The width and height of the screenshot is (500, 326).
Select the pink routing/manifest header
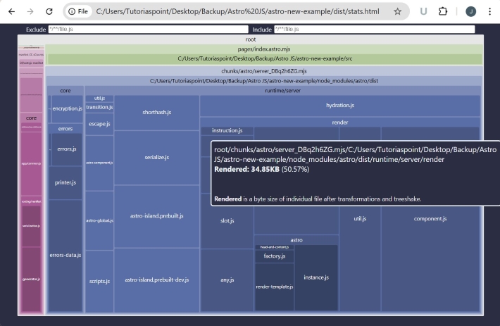click(x=31, y=201)
